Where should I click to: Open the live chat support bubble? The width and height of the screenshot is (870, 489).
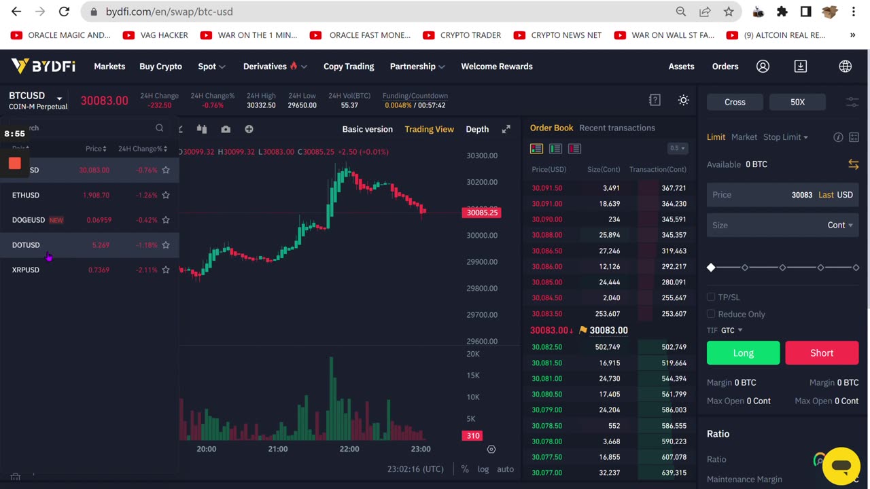(841, 466)
